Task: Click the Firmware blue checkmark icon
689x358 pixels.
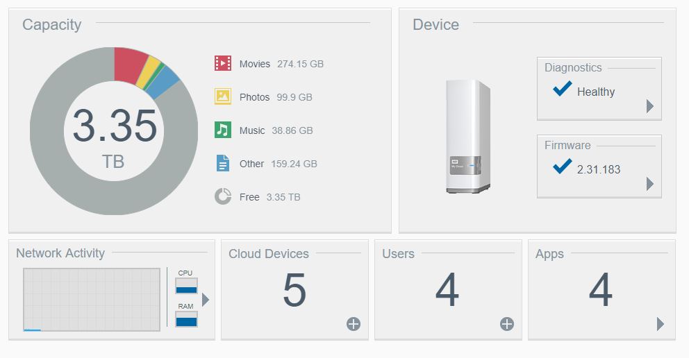Action: [x=562, y=167]
